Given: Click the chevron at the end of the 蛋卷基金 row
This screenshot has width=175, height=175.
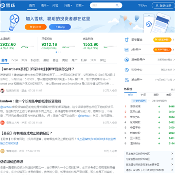Looking at the screenshot, I should (174, 40).
